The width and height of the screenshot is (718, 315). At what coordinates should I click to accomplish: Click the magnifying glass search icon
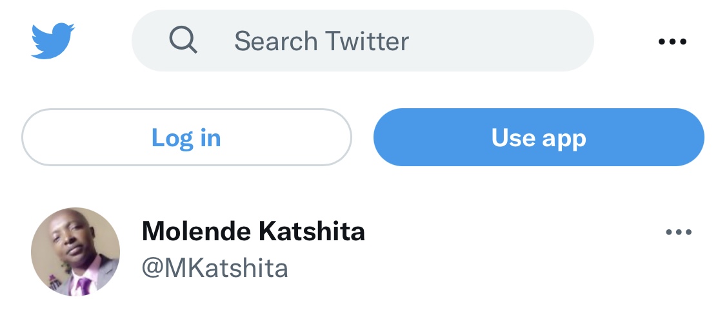click(183, 40)
